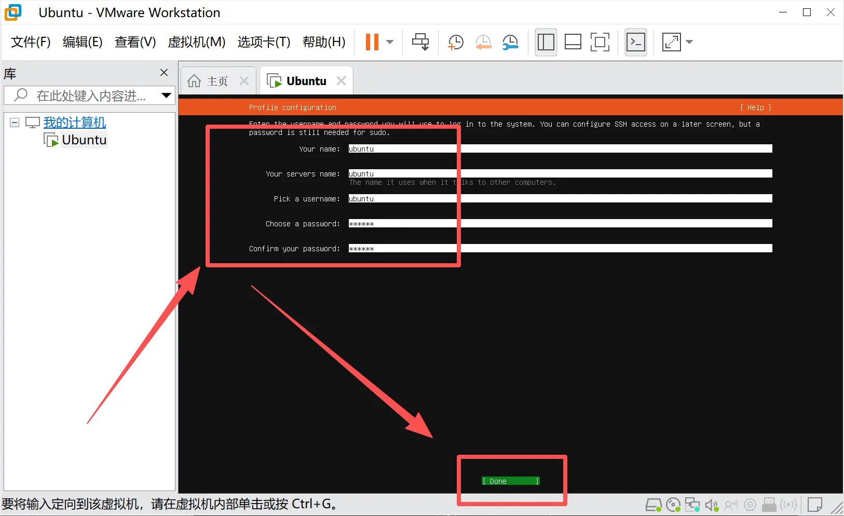The height and width of the screenshot is (516, 844).
Task: Click the network adapter status icon
Action: pyautogui.click(x=692, y=505)
